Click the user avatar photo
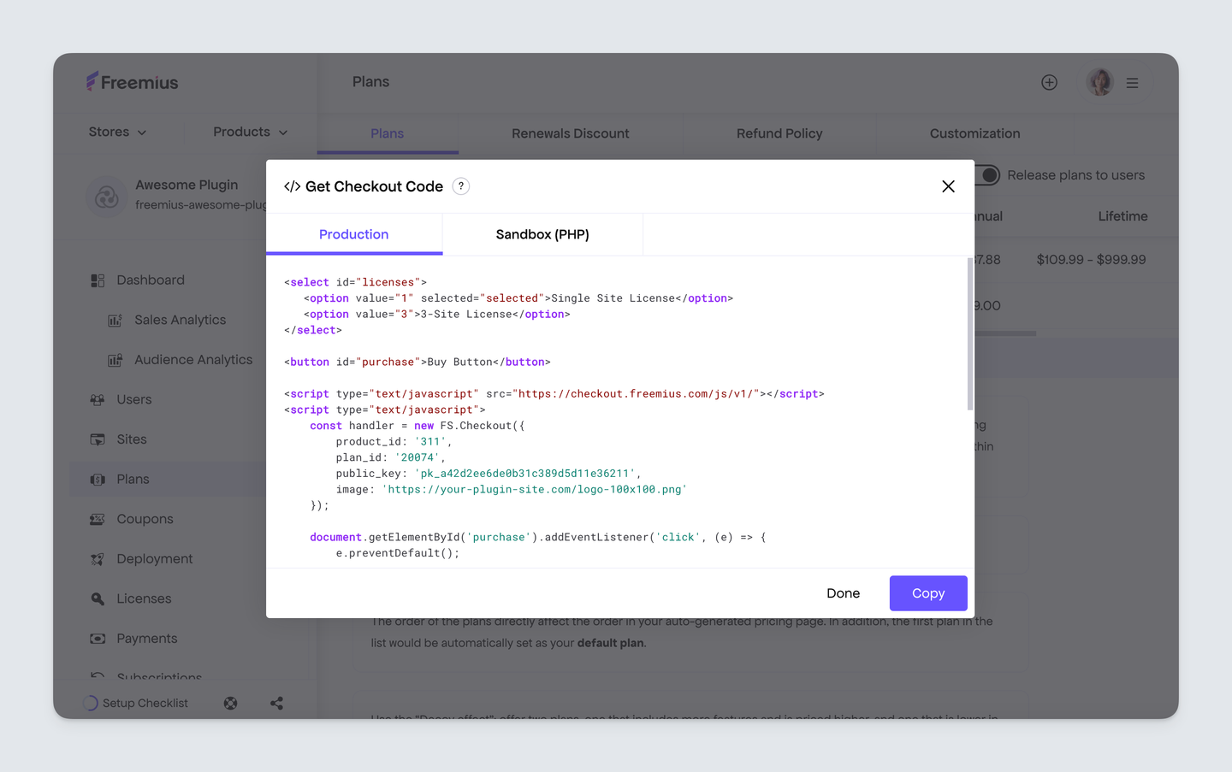Viewport: 1232px width, 772px height. pos(1099,82)
